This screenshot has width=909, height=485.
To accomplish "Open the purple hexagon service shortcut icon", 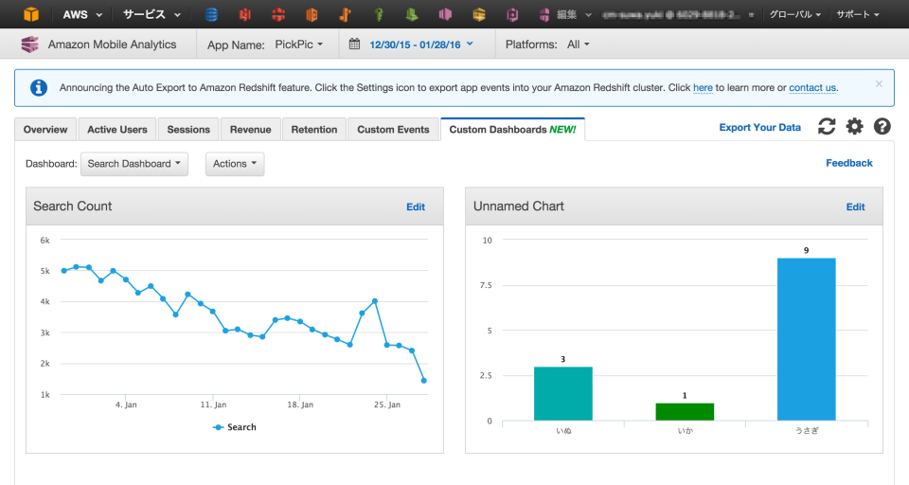I will [512, 14].
